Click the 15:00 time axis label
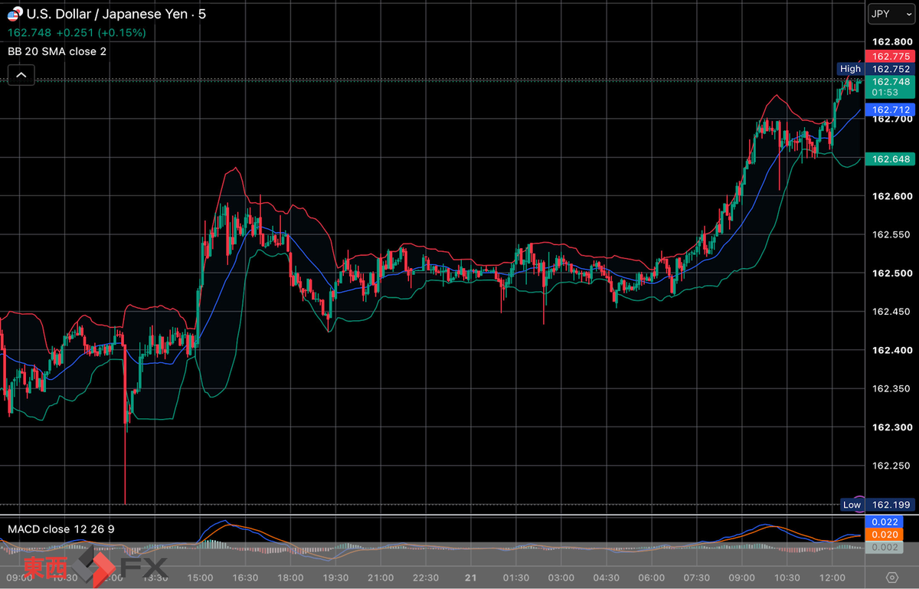This screenshot has width=919, height=589. (x=201, y=578)
